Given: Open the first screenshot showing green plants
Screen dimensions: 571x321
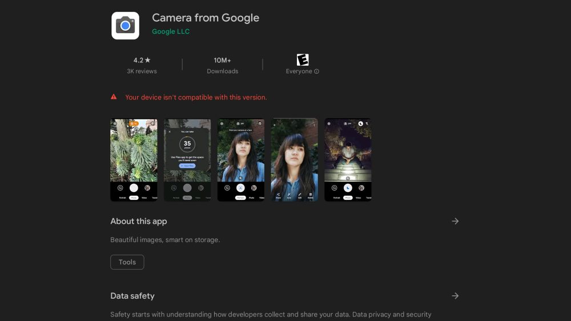Looking at the screenshot, I should click(134, 160).
